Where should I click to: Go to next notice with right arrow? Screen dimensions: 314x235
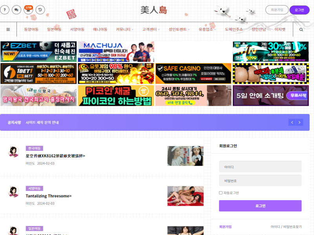coord(299,122)
